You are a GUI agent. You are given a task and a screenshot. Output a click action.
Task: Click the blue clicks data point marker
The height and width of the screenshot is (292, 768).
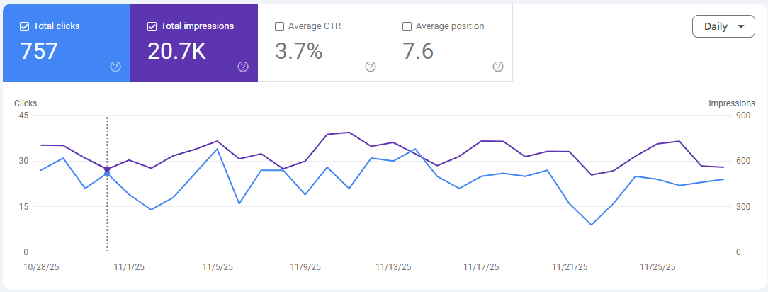[107, 174]
